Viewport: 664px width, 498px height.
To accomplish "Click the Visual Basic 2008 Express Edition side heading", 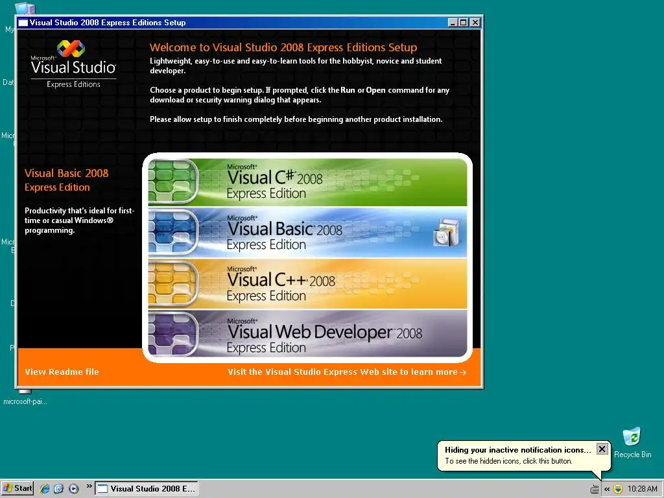I will (x=67, y=180).
